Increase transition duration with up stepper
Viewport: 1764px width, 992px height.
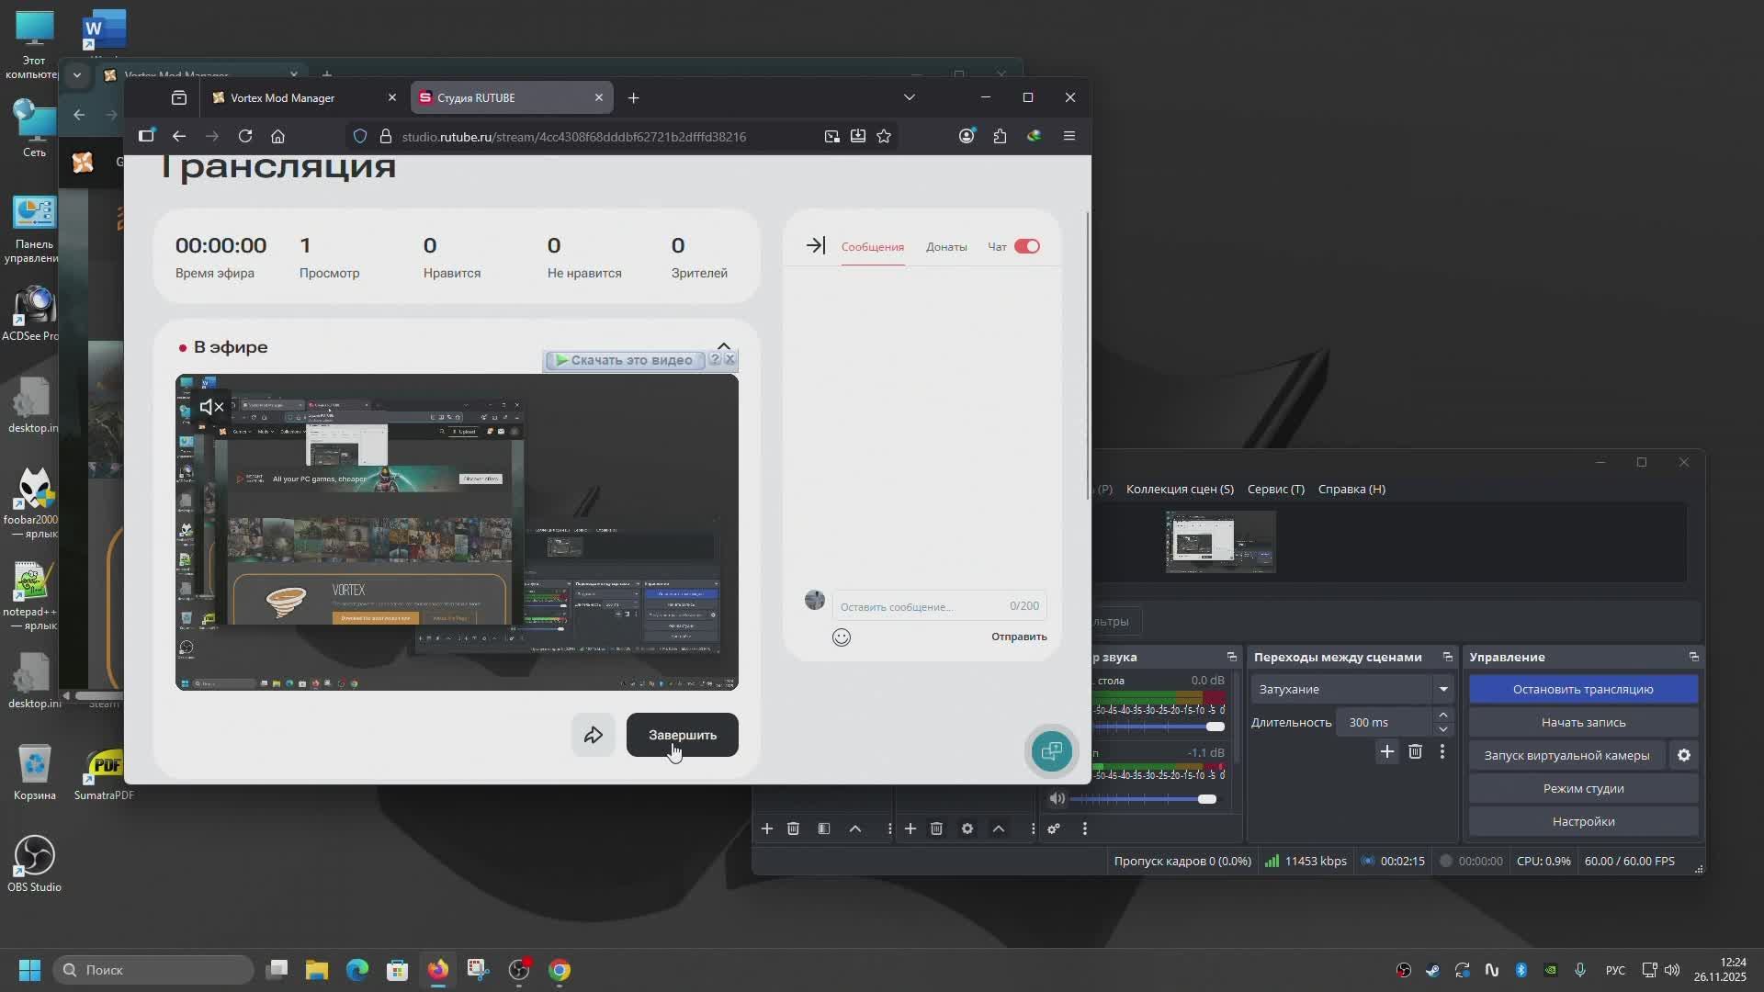pos(1442,715)
